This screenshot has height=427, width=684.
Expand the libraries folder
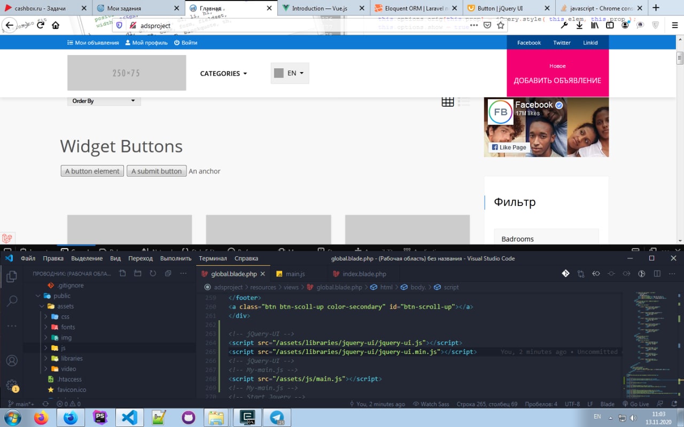click(45, 358)
